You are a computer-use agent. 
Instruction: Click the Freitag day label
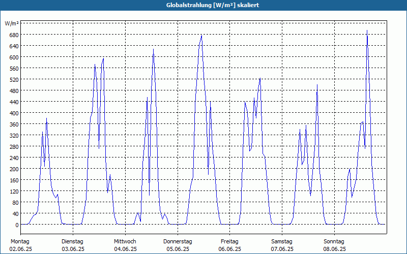click(230, 242)
